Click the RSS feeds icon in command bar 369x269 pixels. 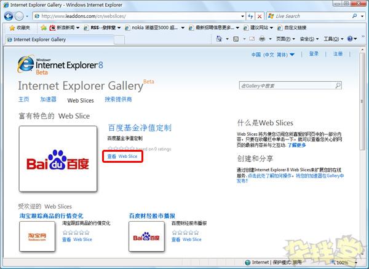coord(236,39)
